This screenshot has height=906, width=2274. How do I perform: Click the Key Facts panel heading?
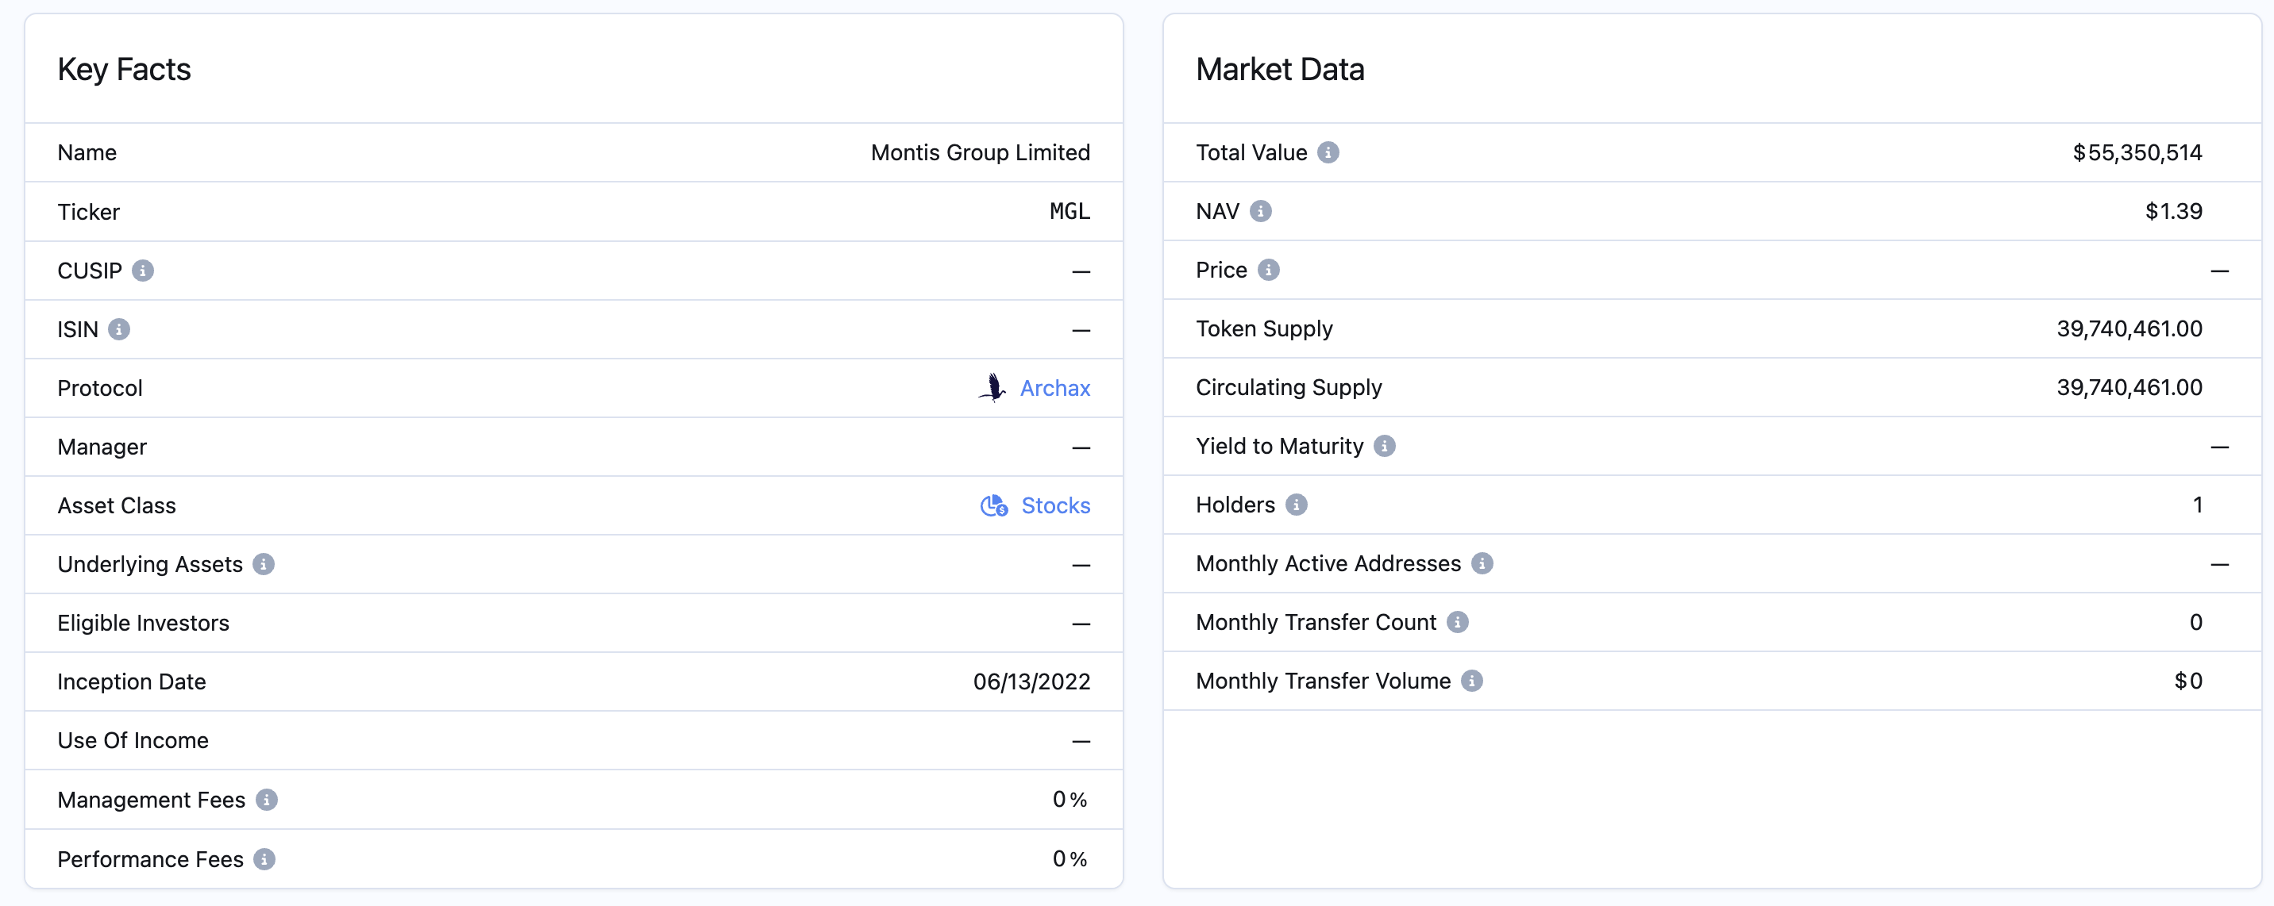(x=125, y=70)
